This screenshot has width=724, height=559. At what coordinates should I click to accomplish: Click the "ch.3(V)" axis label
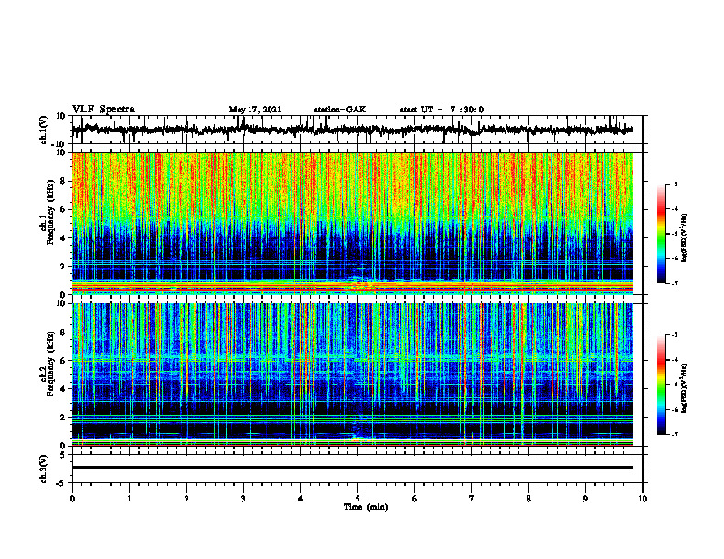44,469
